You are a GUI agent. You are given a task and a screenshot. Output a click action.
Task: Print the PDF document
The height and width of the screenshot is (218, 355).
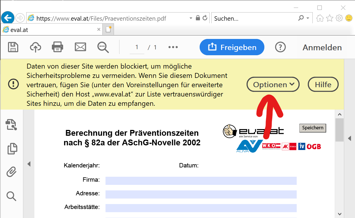point(57,47)
